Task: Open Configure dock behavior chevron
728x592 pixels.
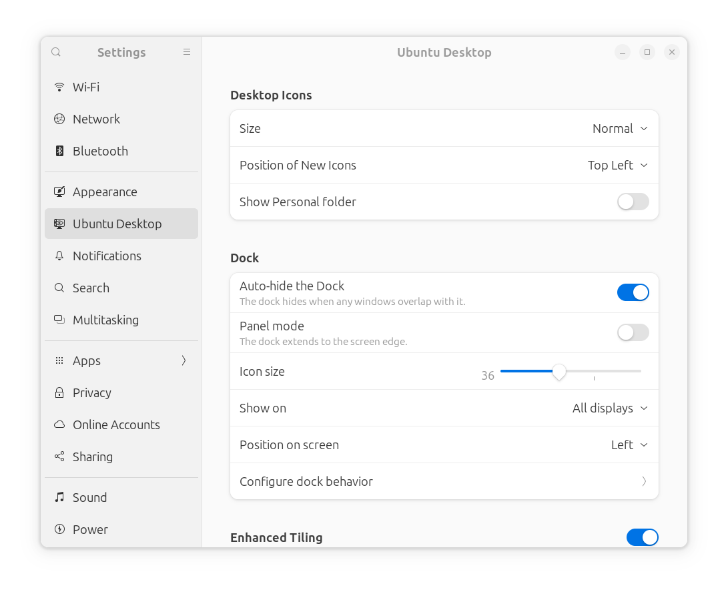Action: click(644, 481)
